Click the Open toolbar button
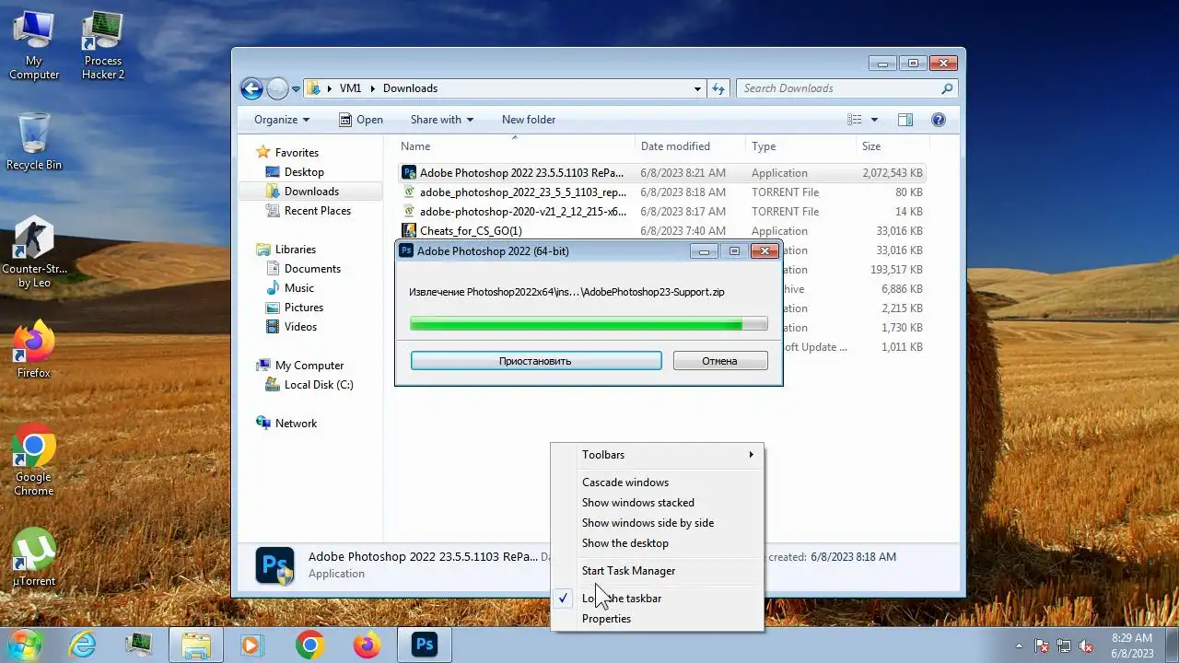The height and width of the screenshot is (663, 1179). 360,120
